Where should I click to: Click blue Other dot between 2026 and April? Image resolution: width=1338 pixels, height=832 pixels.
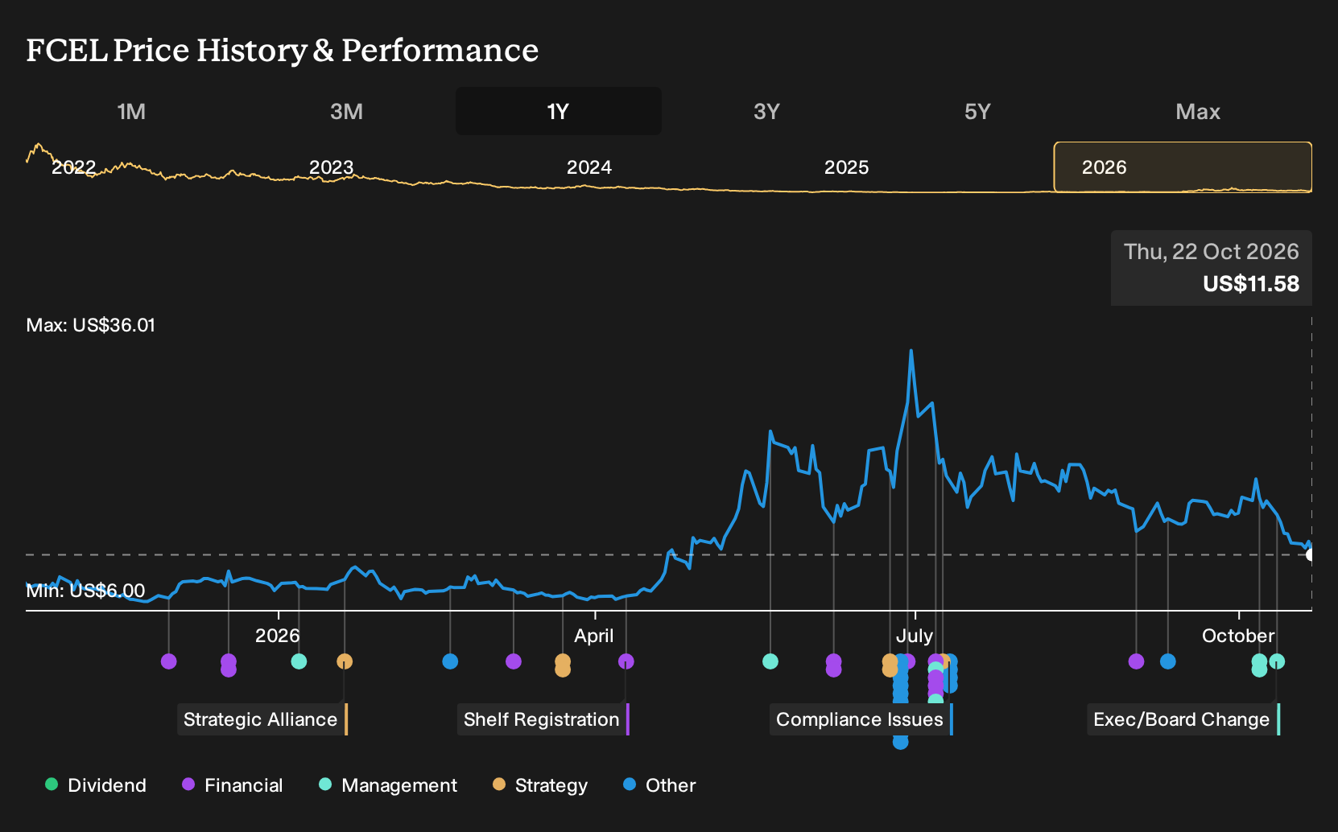(450, 661)
